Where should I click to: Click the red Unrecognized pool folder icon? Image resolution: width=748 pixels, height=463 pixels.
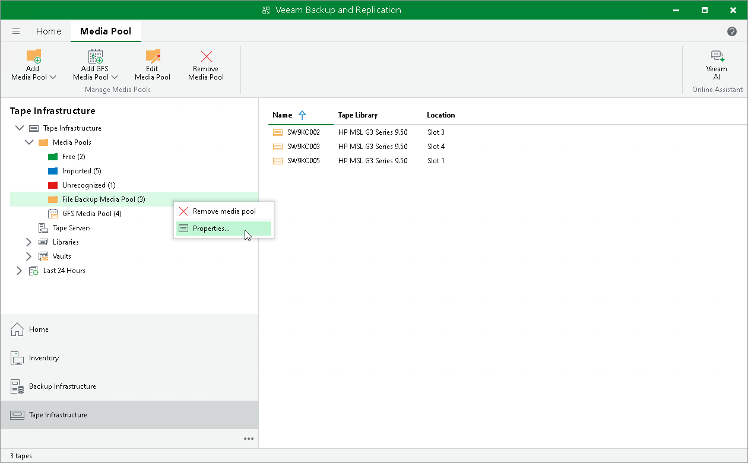(x=53, y=185)
